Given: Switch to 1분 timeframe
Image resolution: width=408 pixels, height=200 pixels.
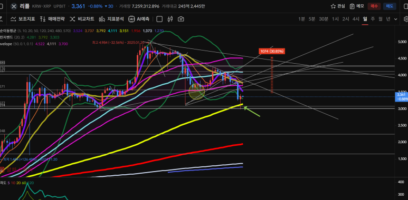Looking at the screenshot, I should pos(301,19).
